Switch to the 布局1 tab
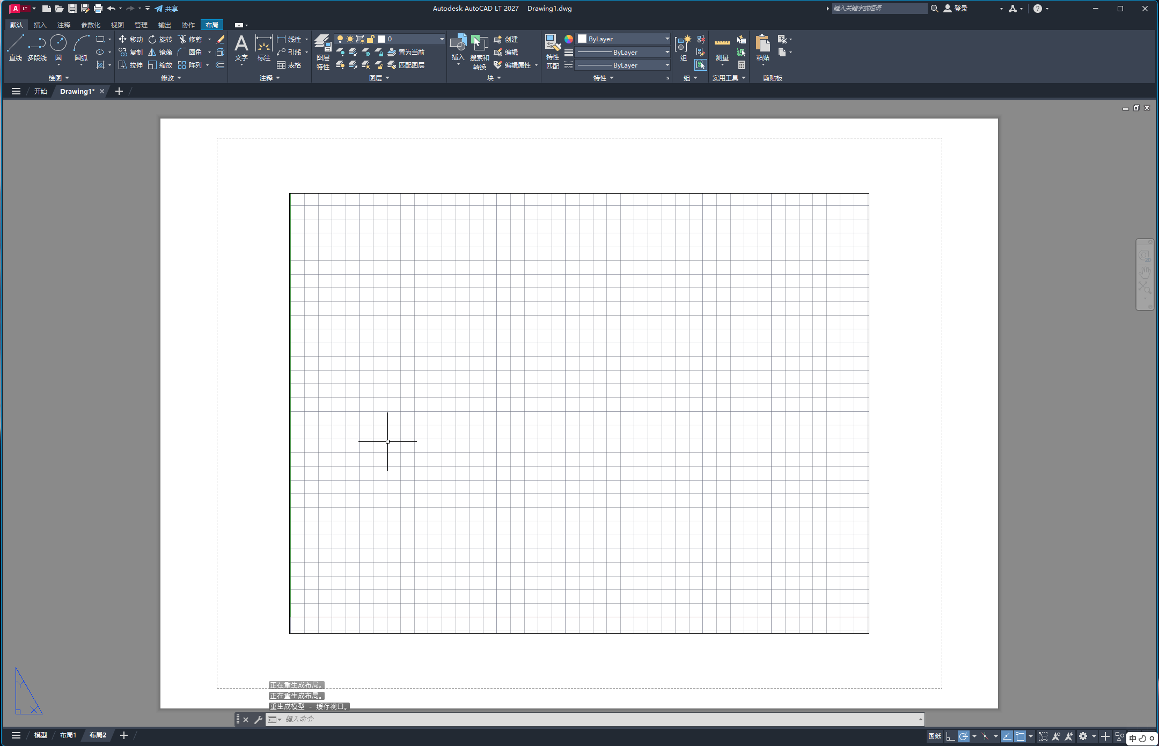The image size is (1159, 746). click(x=68, y=735)
